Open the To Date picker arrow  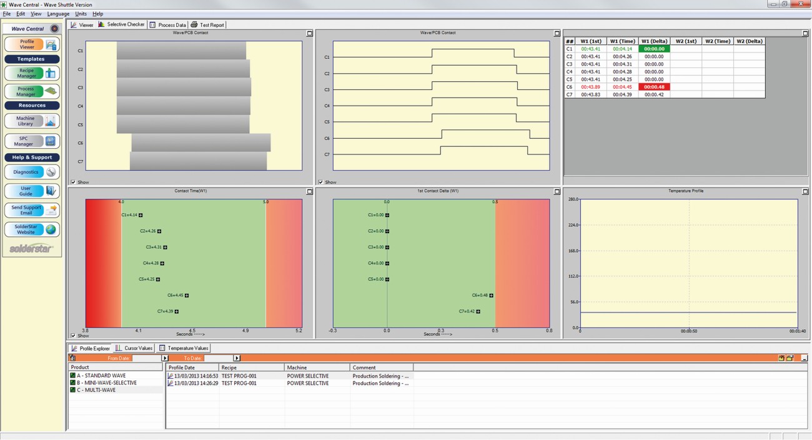tap(237, 358)
